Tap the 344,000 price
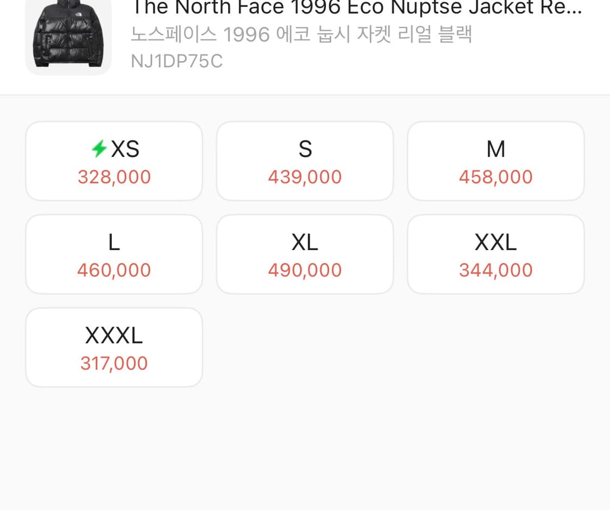The image size is (610, 510). click(496, 270)
